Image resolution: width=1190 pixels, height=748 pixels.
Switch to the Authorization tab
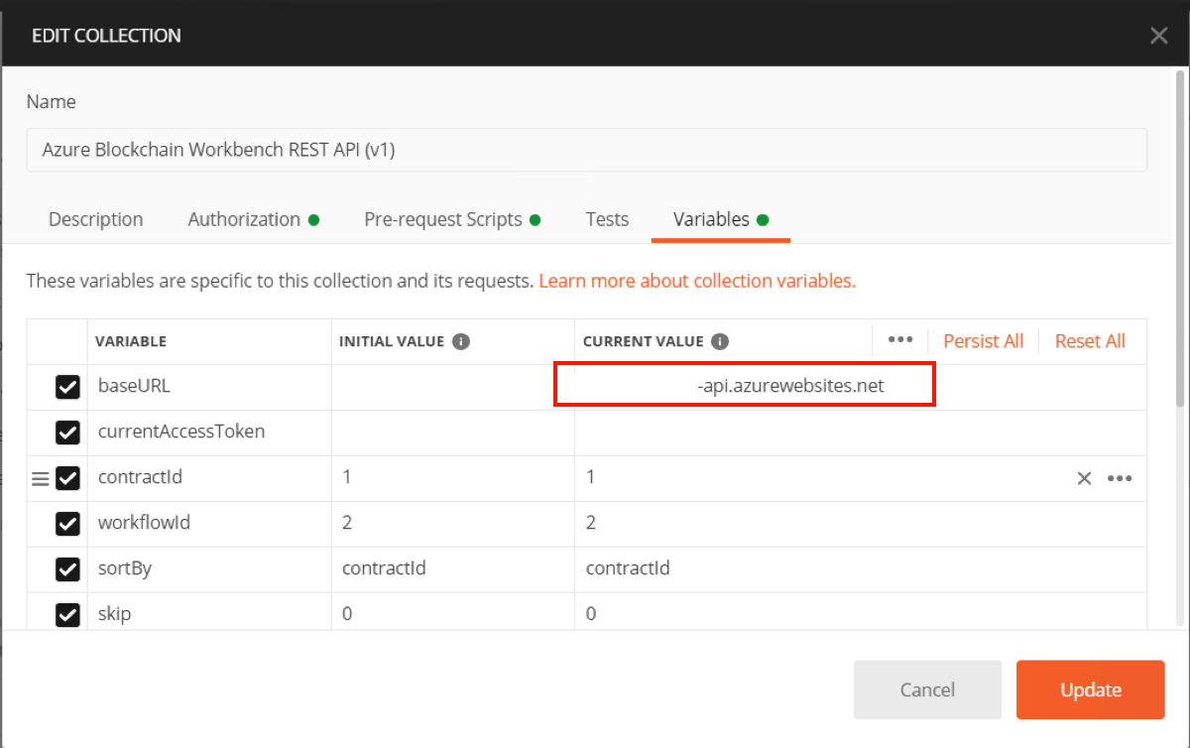coord(244,219)
